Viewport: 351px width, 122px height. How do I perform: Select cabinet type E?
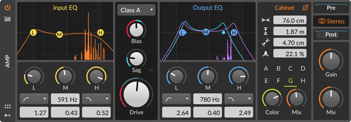[266, 81]
